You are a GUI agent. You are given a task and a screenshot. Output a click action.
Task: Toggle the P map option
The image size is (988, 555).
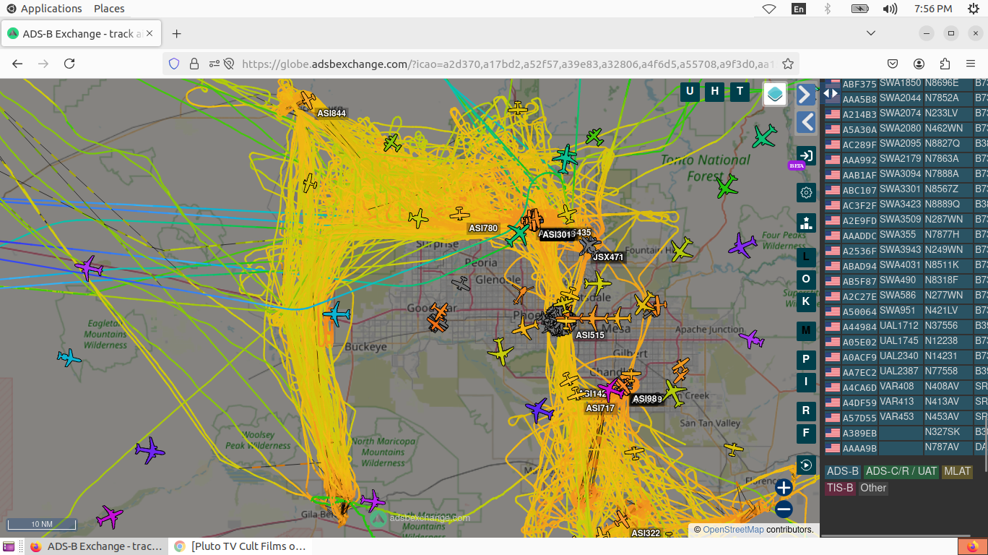[806, 360]
